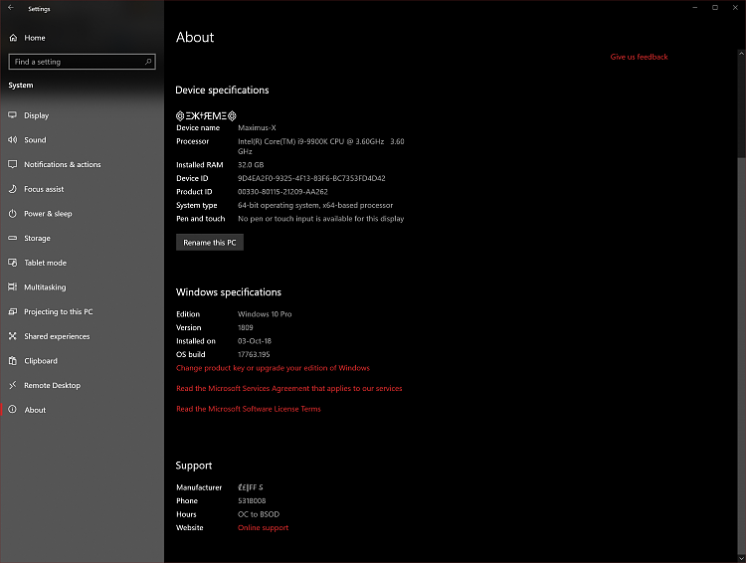746x563 pixels.
Task: Select the Sound speaker icon
Action: click(x=12, y=140)
